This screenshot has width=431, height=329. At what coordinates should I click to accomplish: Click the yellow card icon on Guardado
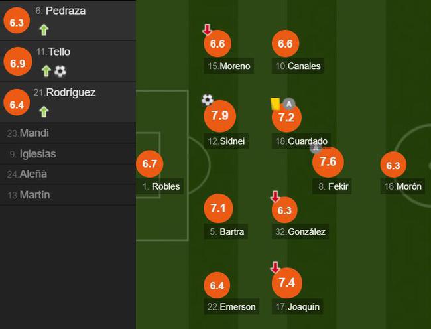pyautogui.click(x=275, y=103)
